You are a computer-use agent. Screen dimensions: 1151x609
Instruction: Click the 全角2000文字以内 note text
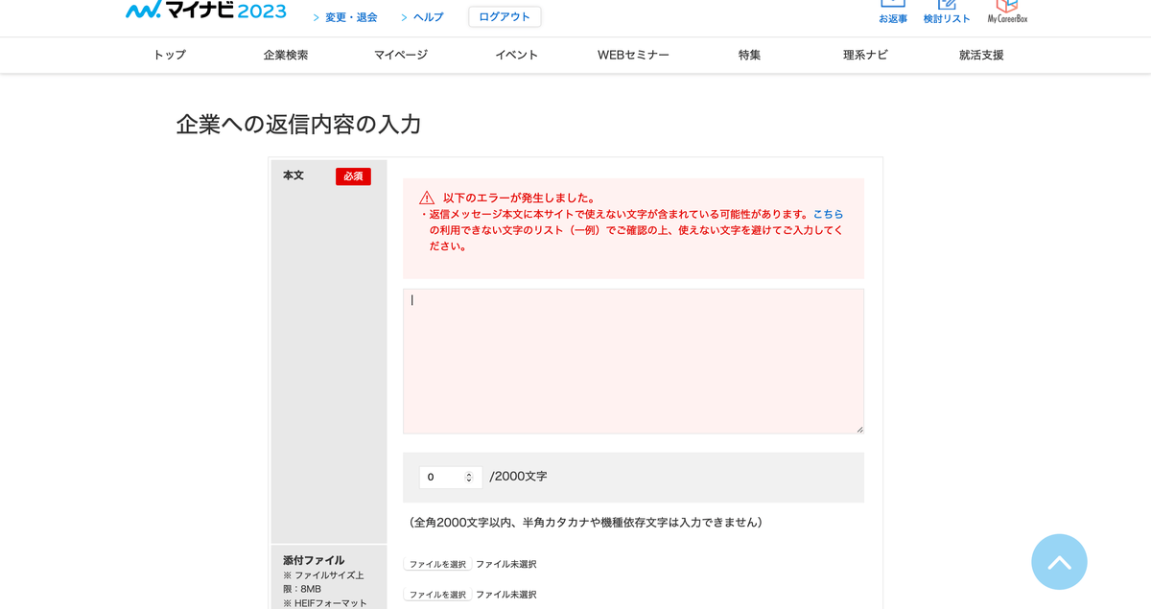[x=585, y=523]
